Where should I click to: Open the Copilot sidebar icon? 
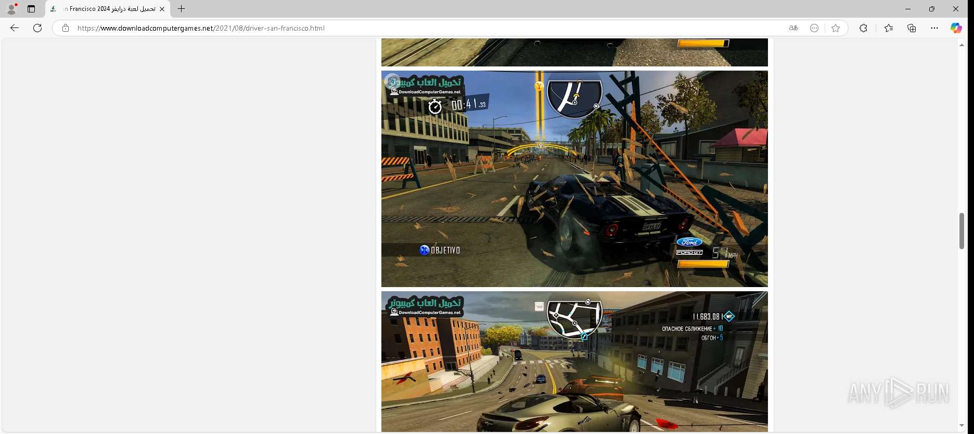[956, 28]
